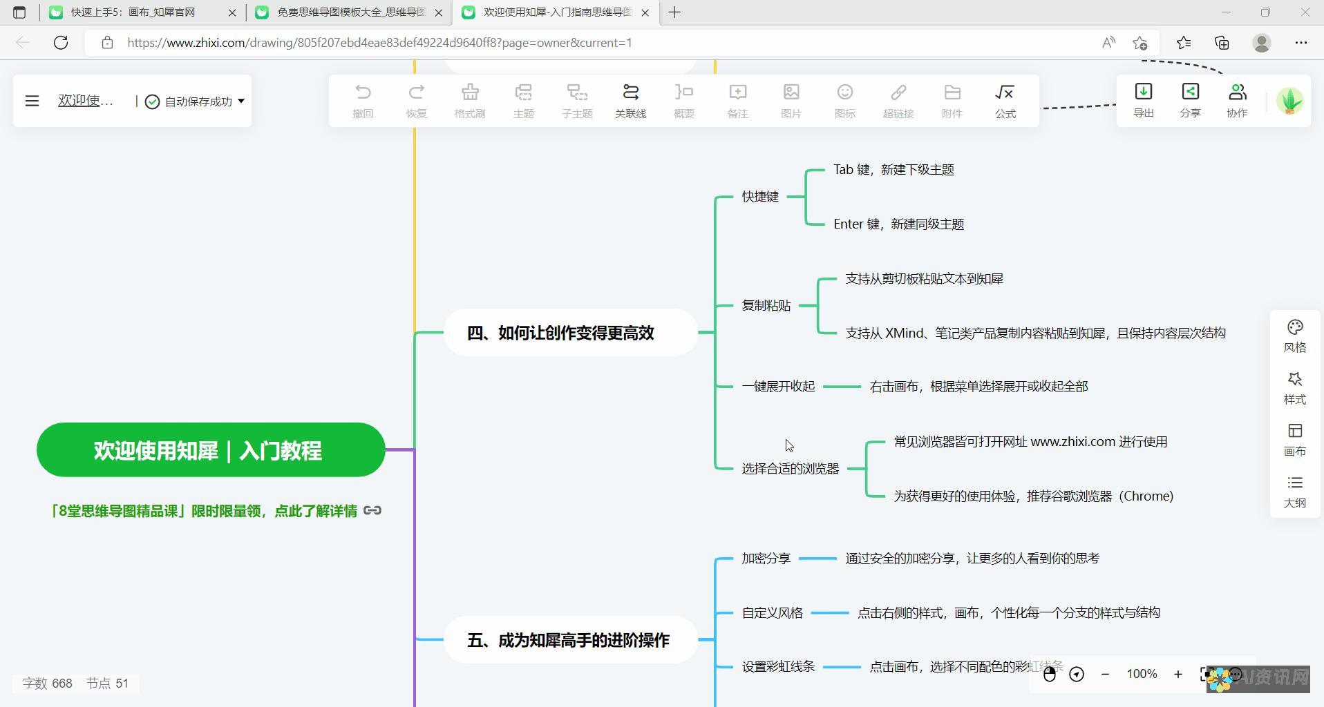This screenshot has height=707, width=1324.
Task: Select the 自定义风格 node
Action: coord(772,613)
